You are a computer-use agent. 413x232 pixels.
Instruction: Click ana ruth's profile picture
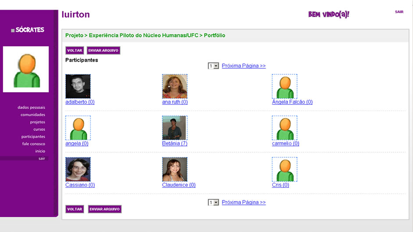174,86
